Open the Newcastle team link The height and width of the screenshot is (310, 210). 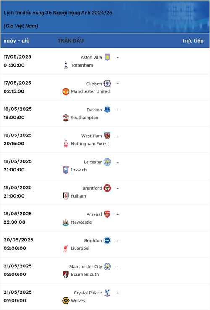pyautogui.click(x=81, y=222)
